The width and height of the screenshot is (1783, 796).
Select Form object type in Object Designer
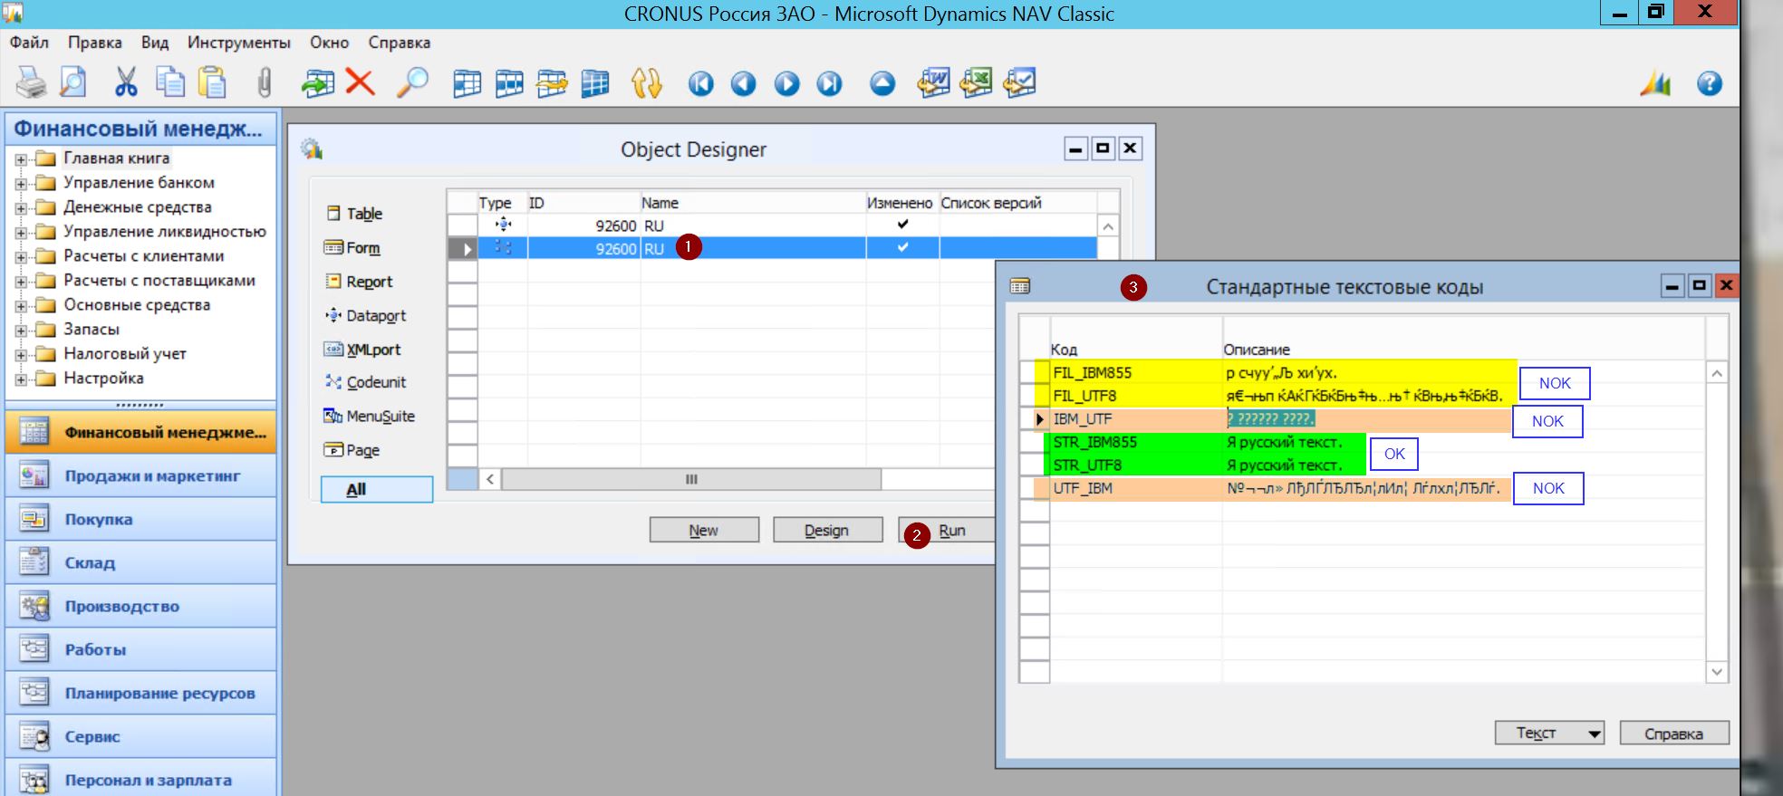pos(352,247)
